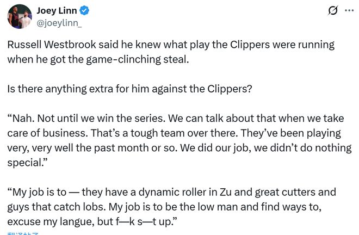Screen dimensions: 359x235
Task: Click the 'My job is to — they have' line
Action: click(171, 192)
